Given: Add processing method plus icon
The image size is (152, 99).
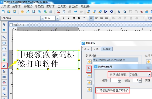Looking at the screenshot, I should (x=148, y=62).
